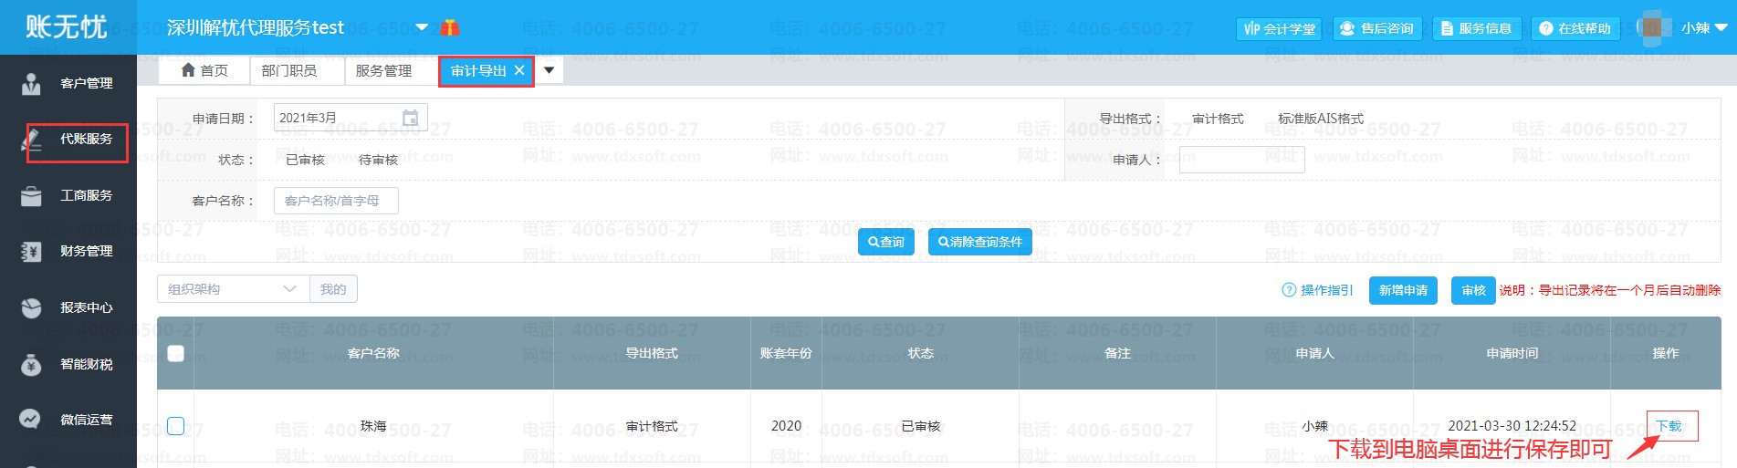
Task: Click the 客户名称 input field
Action: pyautogui.click(x=336, y=201)
